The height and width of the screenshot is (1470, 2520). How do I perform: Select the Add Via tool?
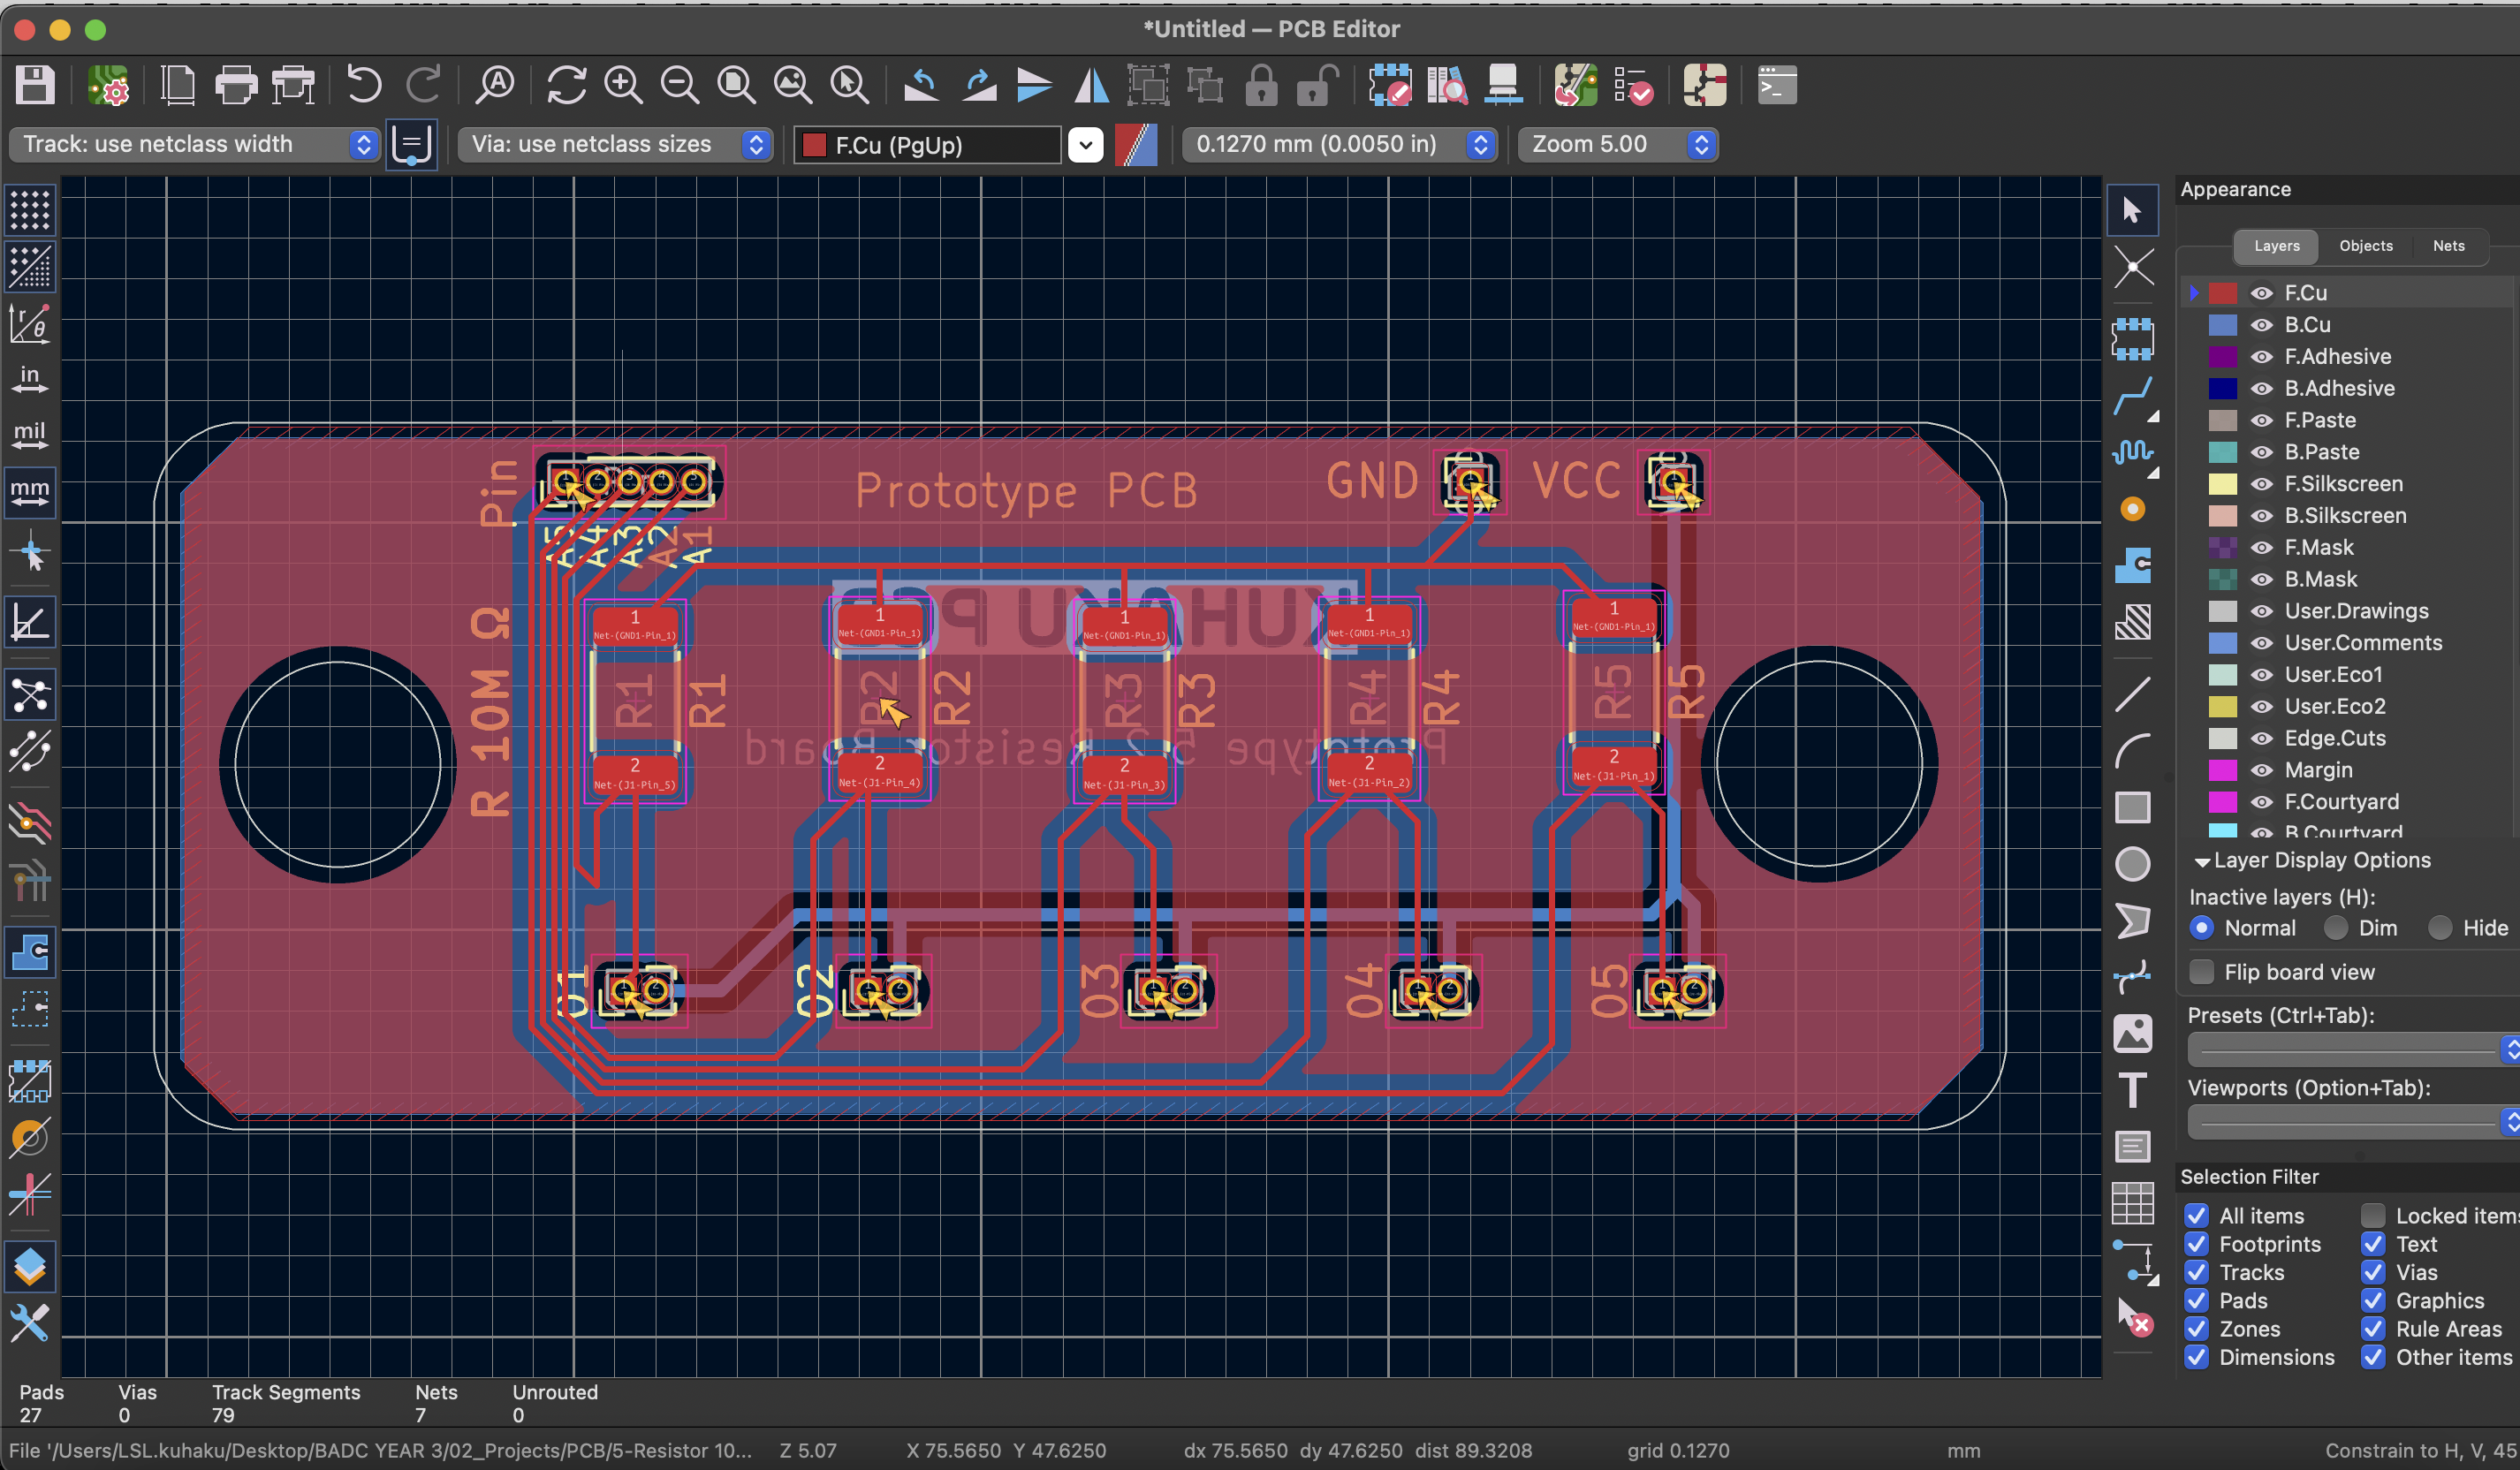[x=2133, y=510]
